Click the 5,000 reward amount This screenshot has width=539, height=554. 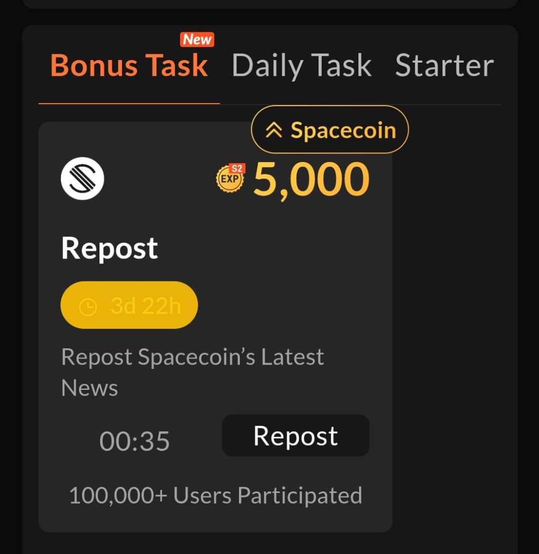311,180
